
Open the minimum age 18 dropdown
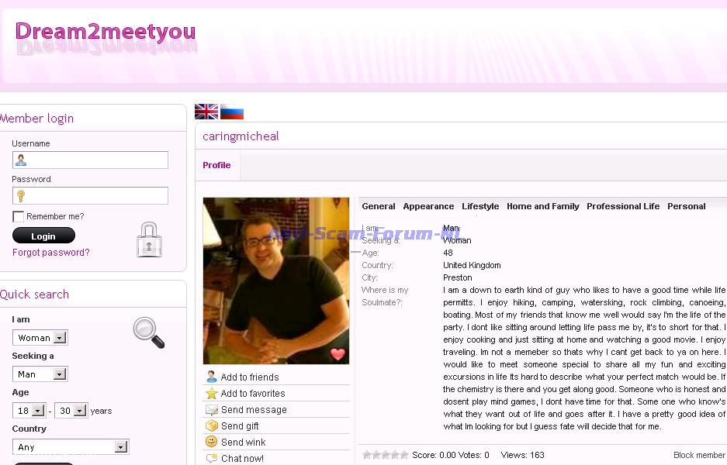tap(29, 411)
